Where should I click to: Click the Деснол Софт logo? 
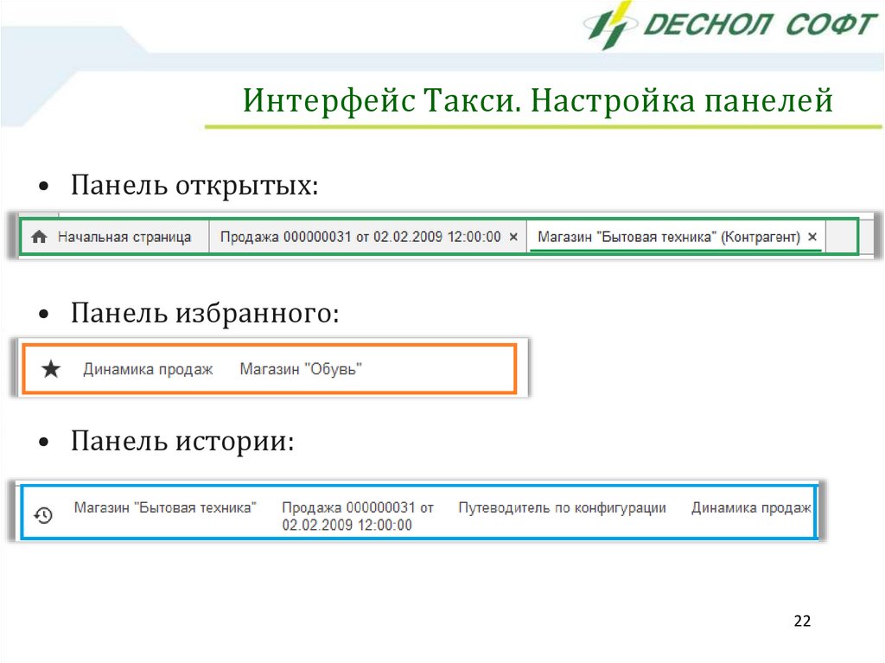coord(731,25)
